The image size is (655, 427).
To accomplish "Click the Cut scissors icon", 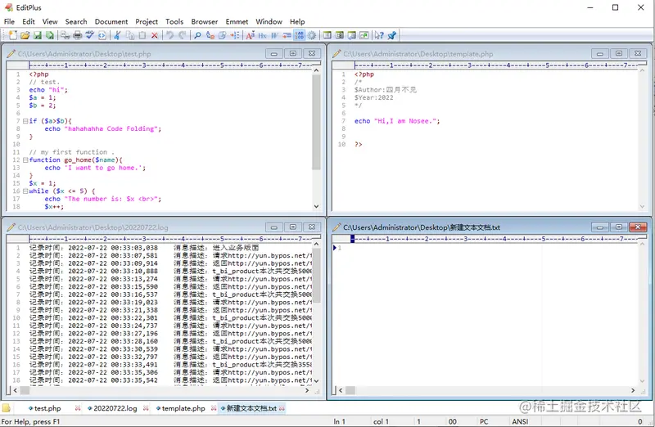I will (x=117, y=35).
